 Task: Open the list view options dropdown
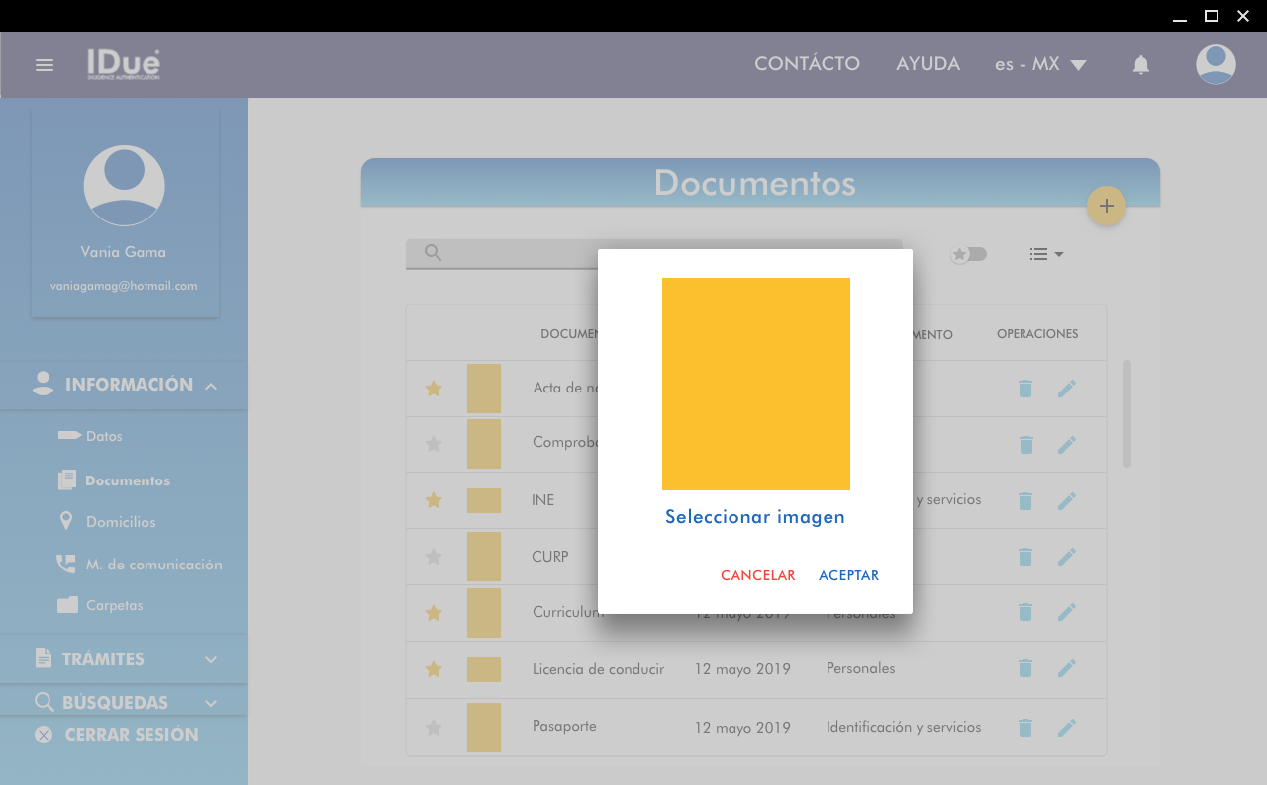point(1045,254)
